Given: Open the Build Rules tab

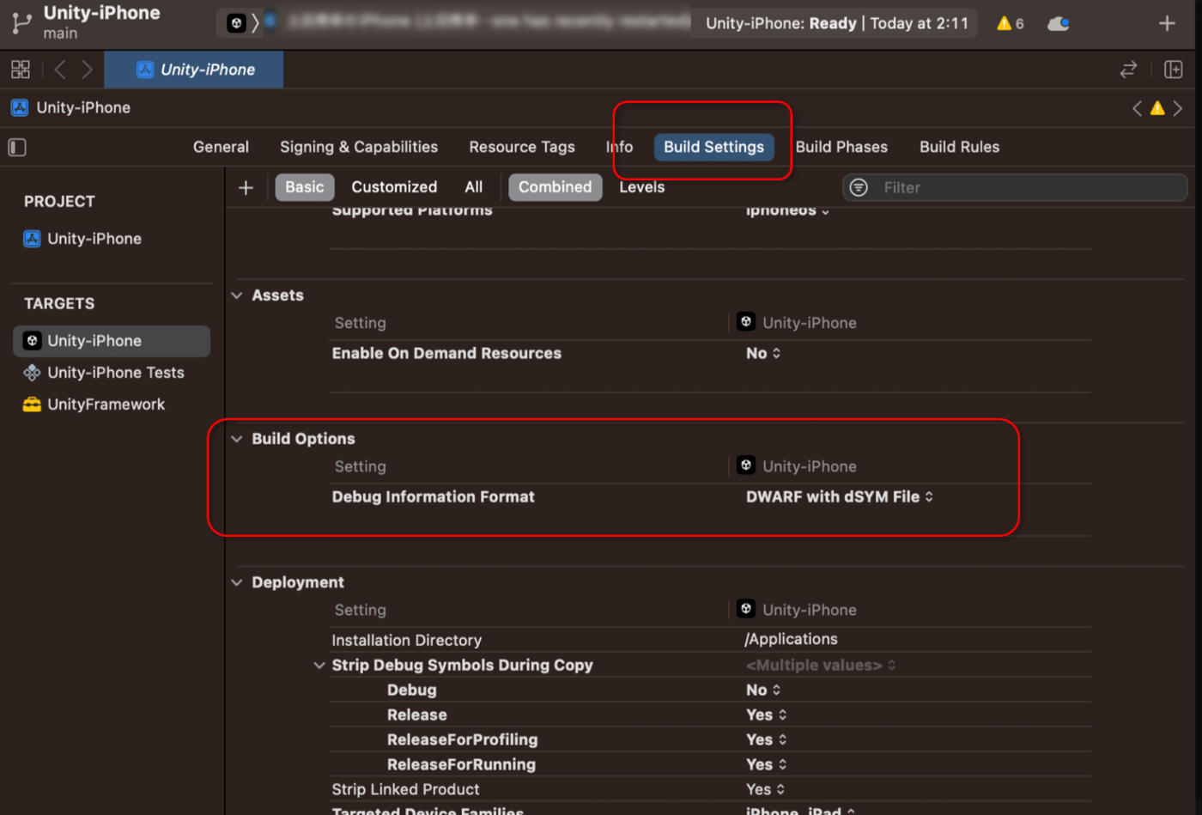Looking at the screenshot, I should 959,147.
